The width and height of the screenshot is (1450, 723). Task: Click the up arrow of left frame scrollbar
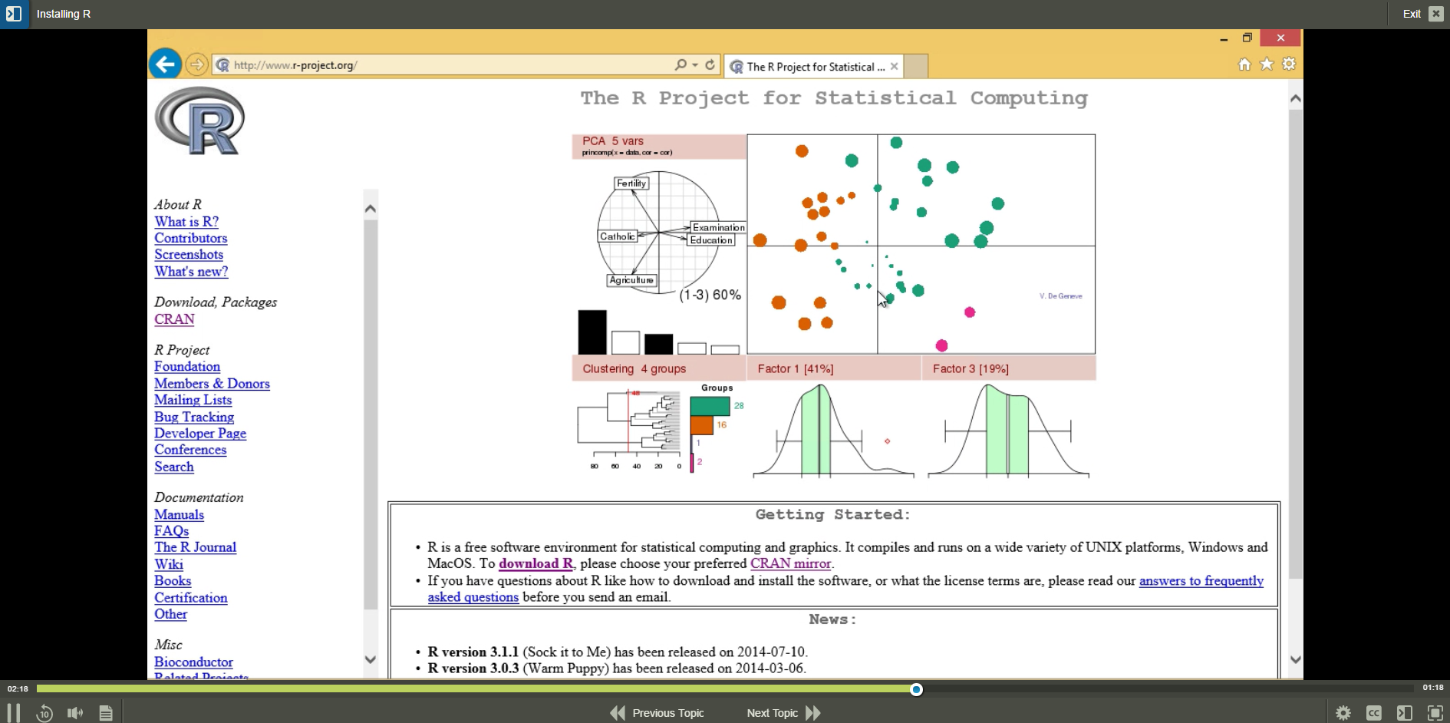[371, 209]
